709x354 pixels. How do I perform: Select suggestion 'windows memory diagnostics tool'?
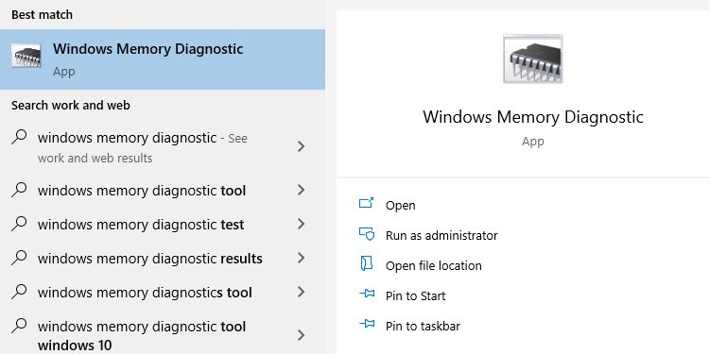(163, 292)
